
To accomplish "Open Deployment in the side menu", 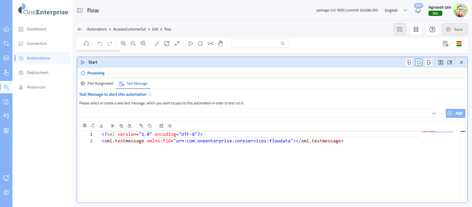I will (38, 73).
